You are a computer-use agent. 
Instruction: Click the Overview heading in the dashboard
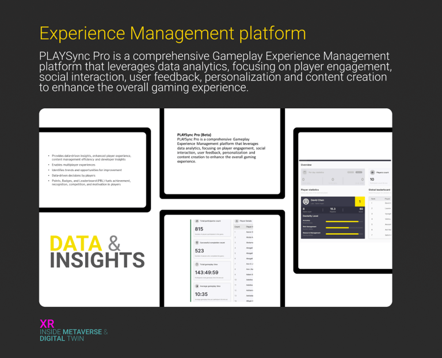click(306, 165)
